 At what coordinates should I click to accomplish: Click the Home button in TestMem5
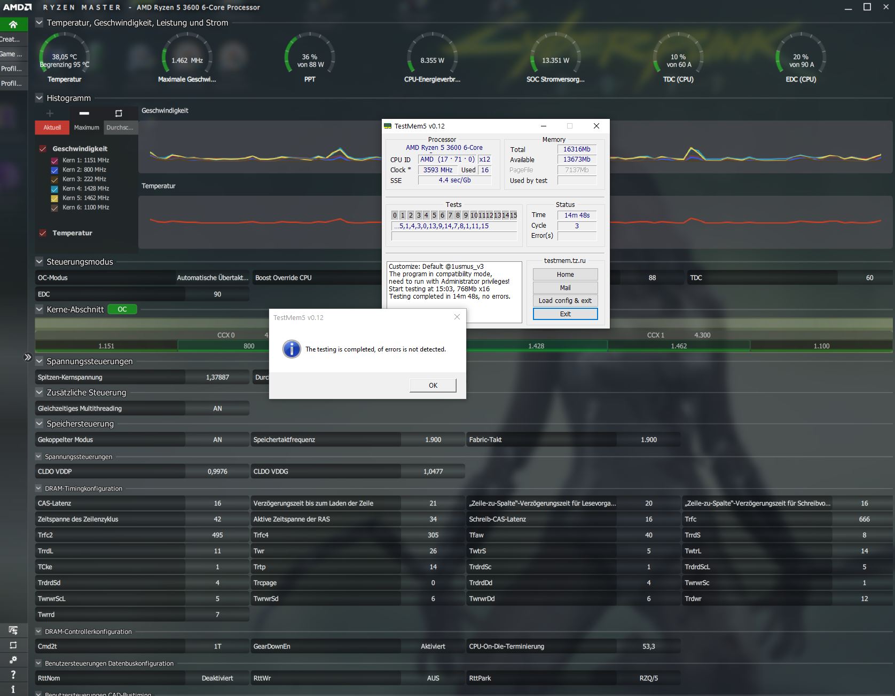(565, 274)
